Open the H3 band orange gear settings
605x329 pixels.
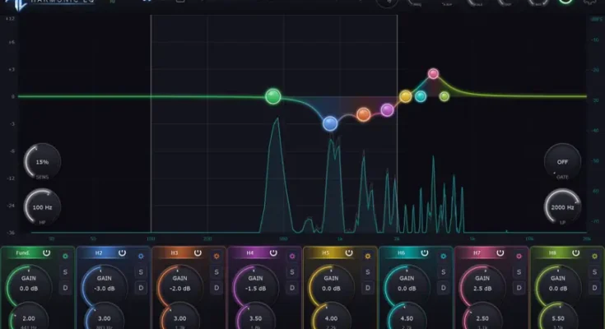point(216,256)
